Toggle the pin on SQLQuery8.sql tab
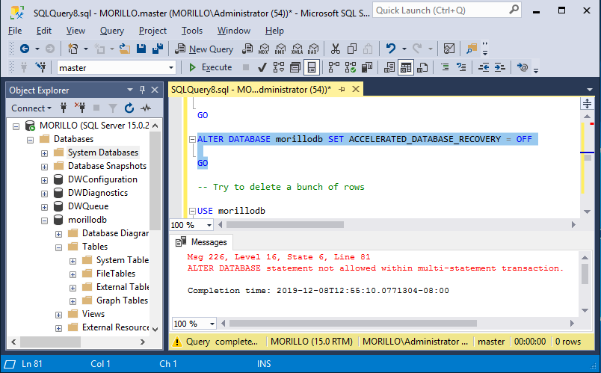This screenshot has width=601, height=373. click(x=342, y=89)
